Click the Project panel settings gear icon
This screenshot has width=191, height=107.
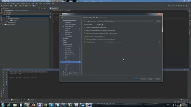45,8
